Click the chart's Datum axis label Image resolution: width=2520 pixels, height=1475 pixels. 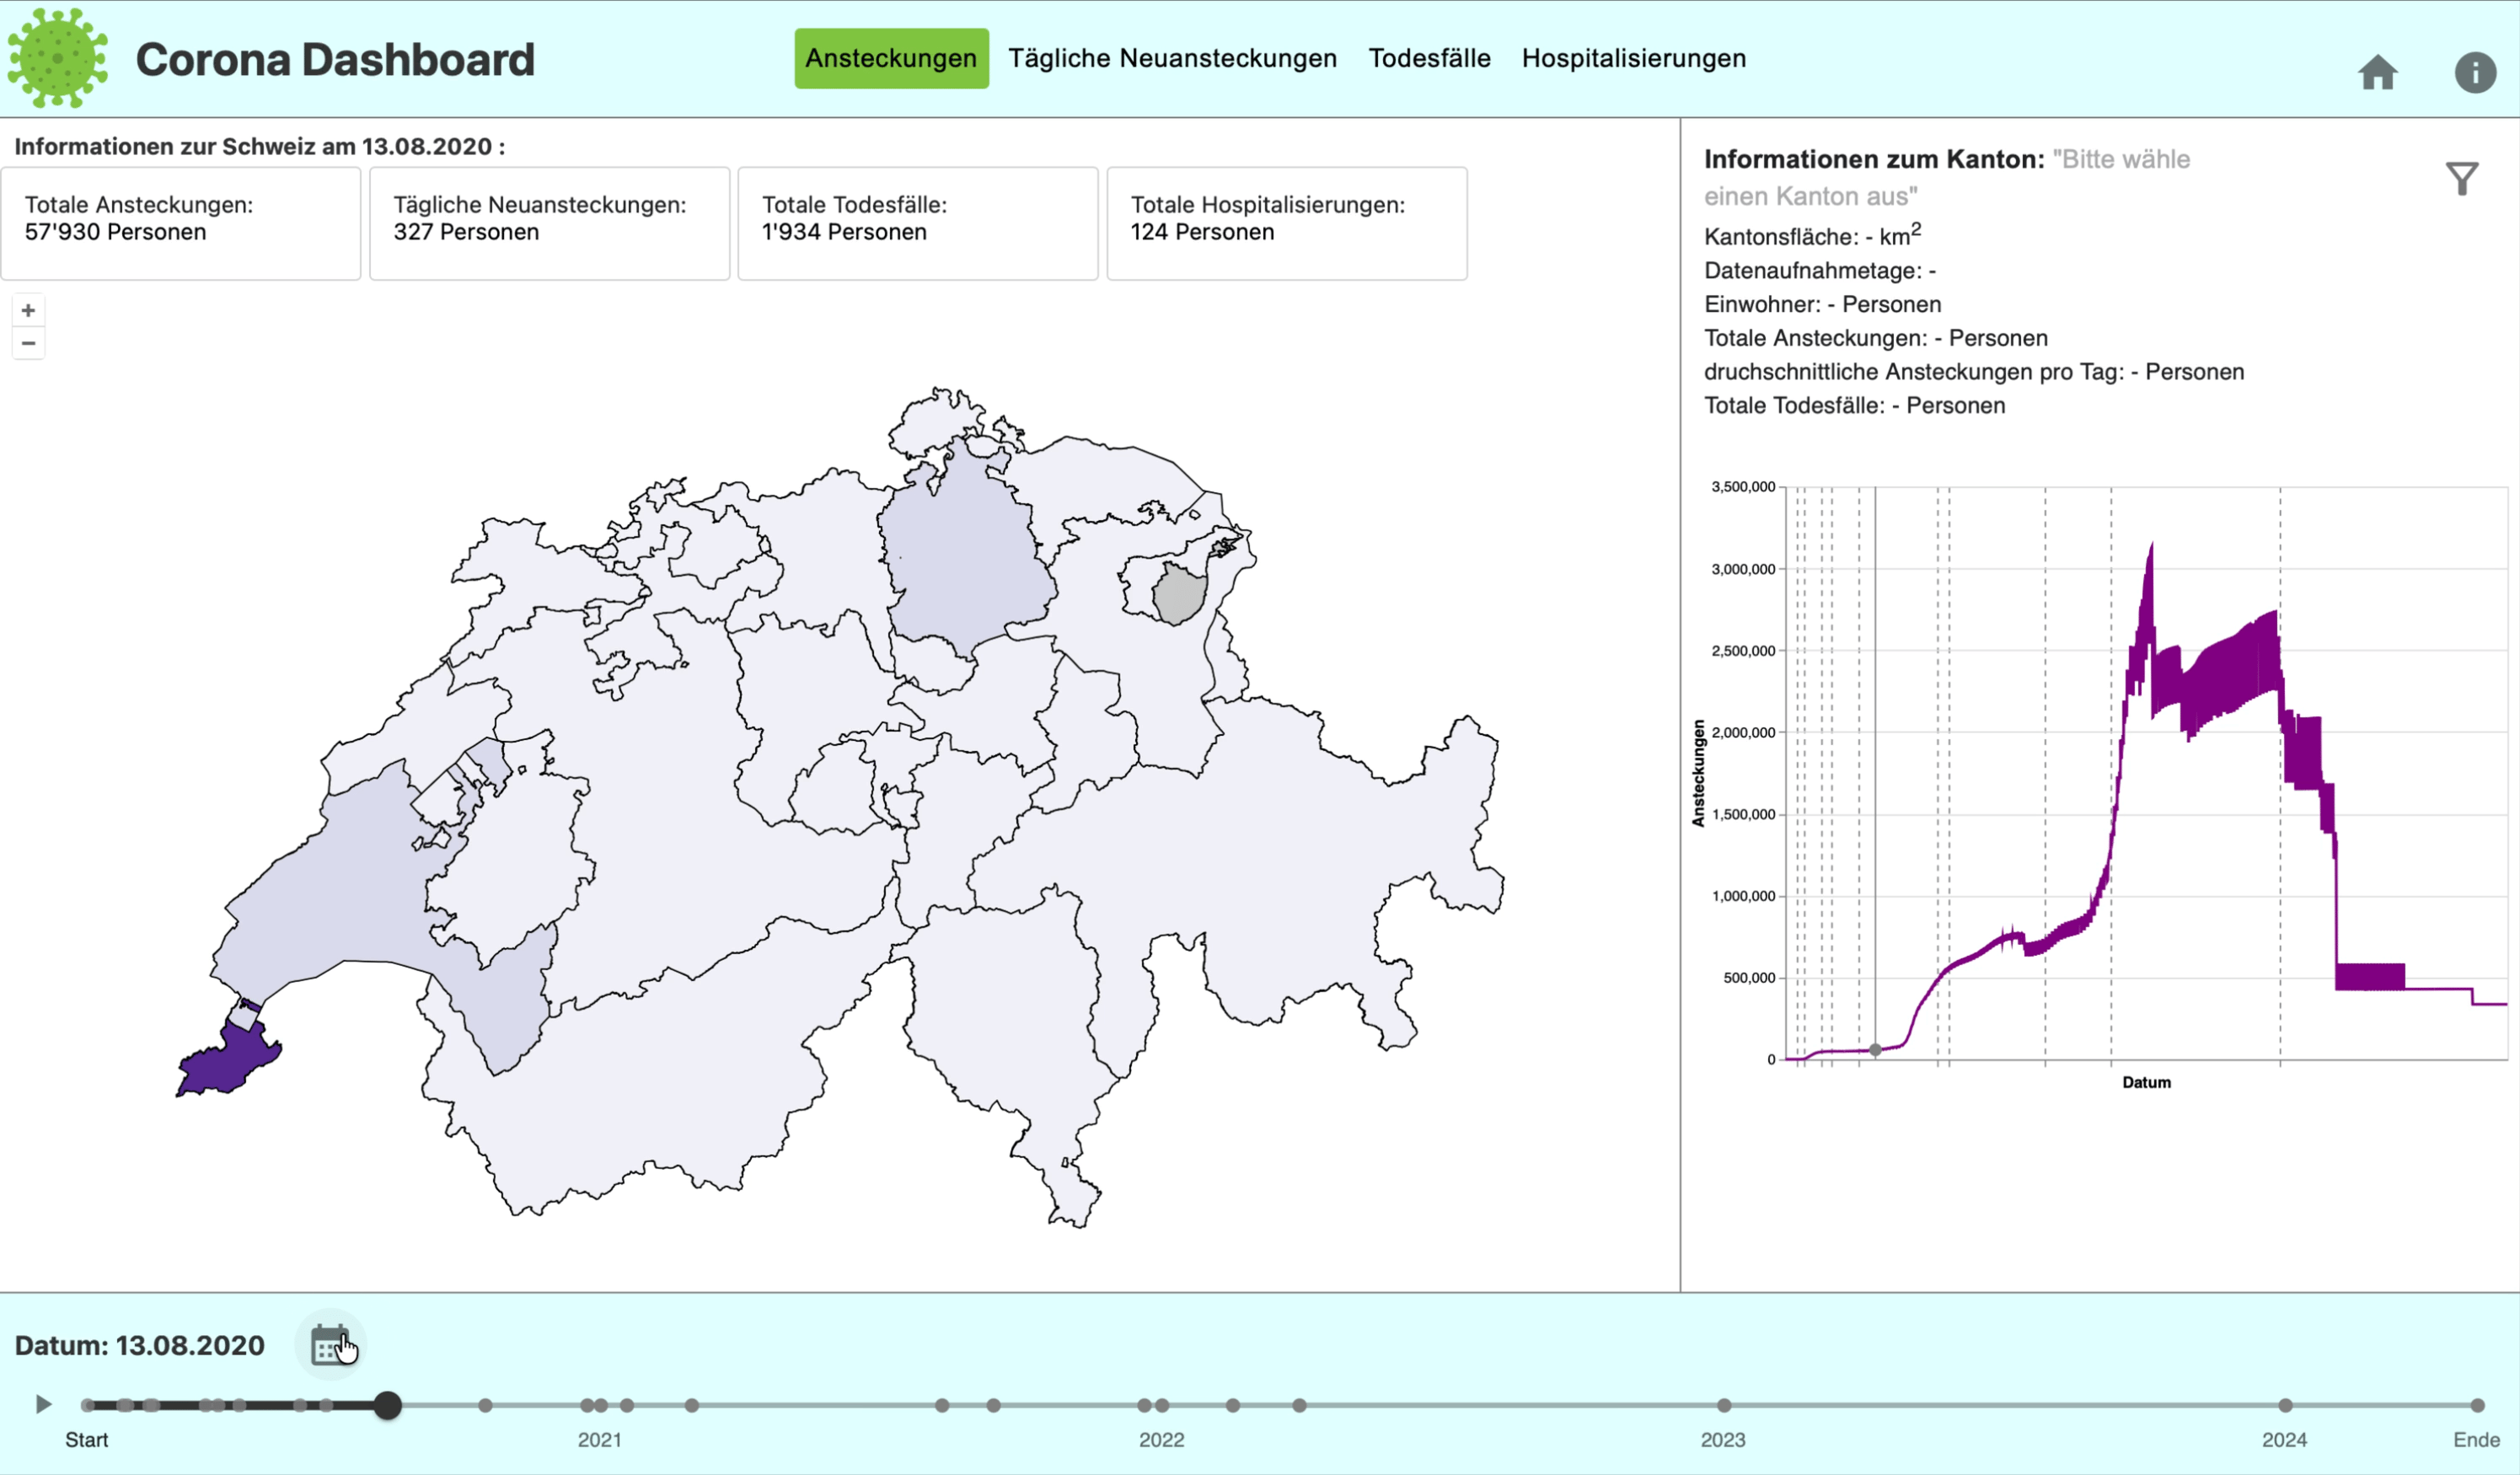pyautogui.click(x=2146, y=1082)
